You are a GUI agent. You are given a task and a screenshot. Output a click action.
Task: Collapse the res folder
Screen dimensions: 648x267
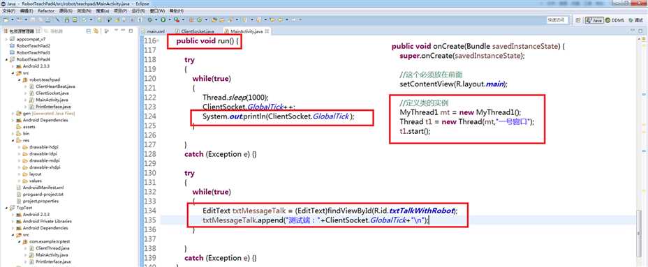(x=13, y=140)
